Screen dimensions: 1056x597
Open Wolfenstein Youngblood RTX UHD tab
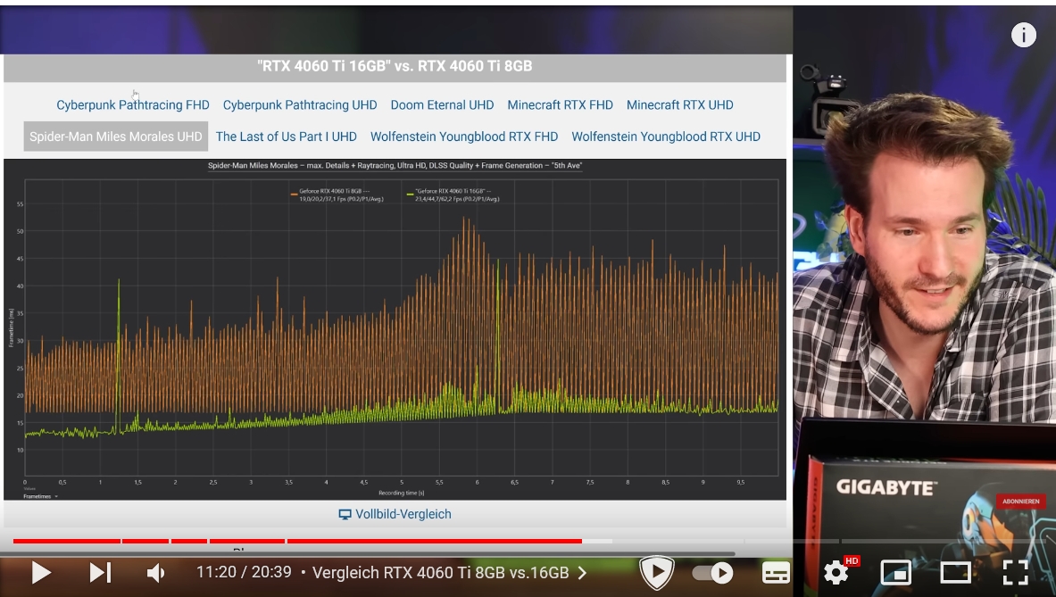[666, 137]
